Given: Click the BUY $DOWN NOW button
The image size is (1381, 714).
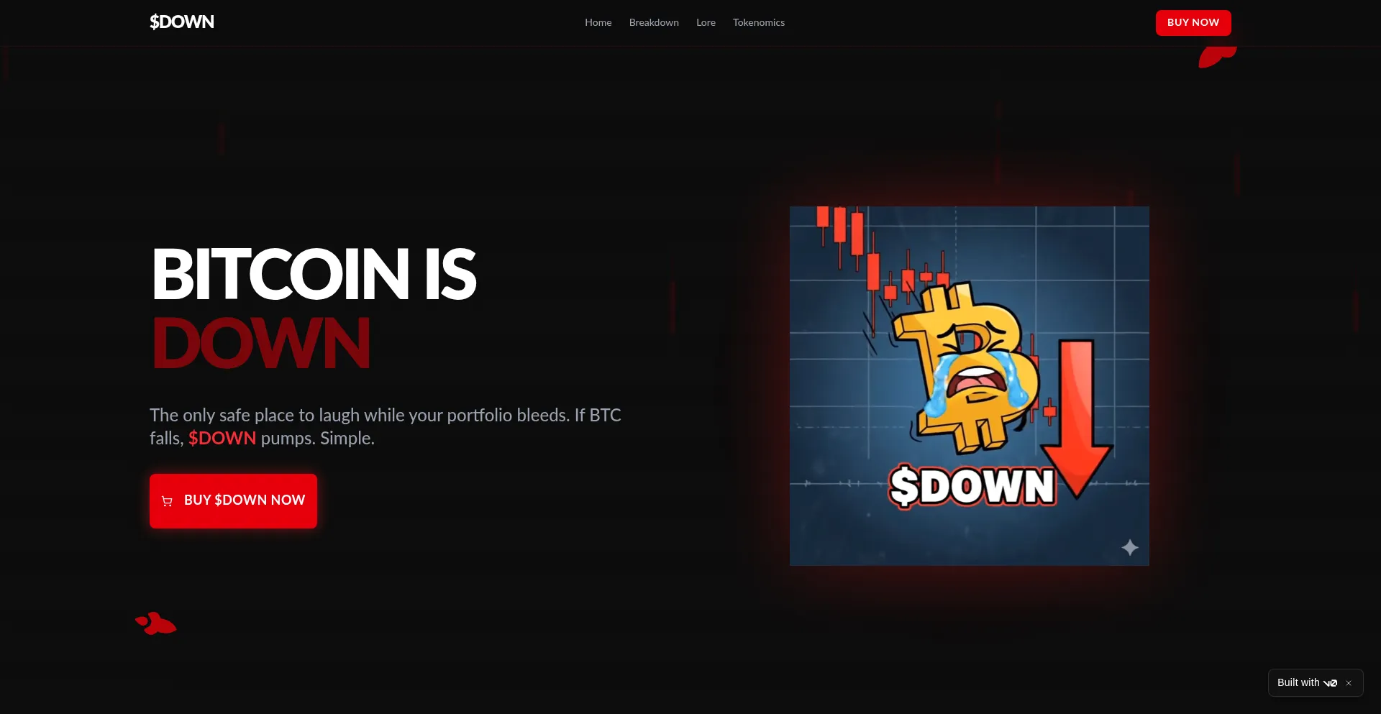Looking at the screenshot, I should (233, 500).
